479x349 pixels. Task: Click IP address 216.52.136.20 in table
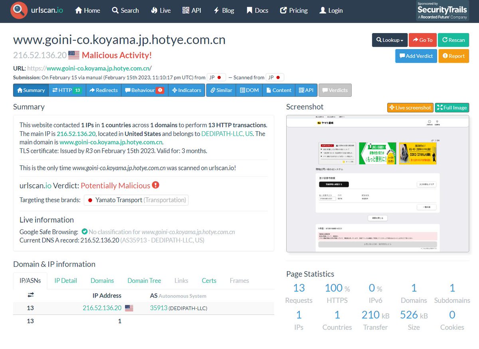(102, 308)
